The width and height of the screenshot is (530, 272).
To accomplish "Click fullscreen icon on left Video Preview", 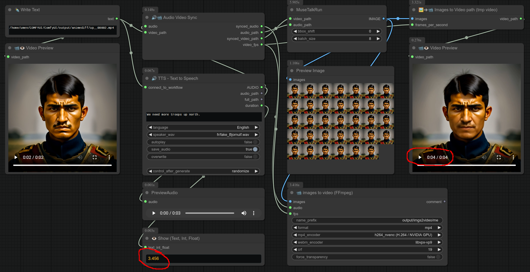I will [95, 157].
